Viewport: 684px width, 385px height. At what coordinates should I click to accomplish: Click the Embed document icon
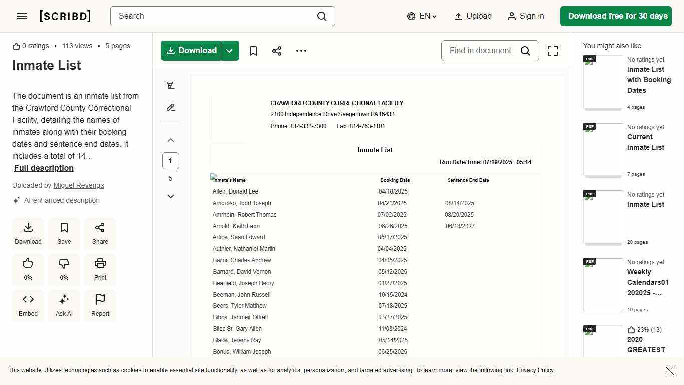tap(28, 305)
